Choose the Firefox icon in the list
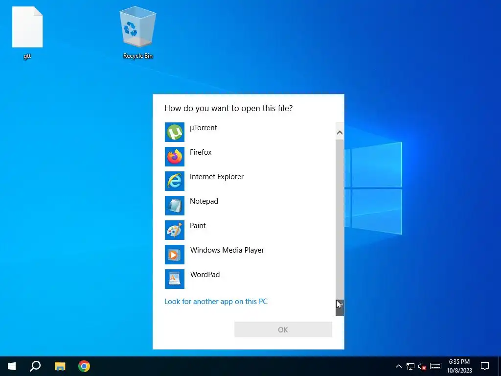The height and width of the screenshot is (376, 501). (x=175, y=157)
